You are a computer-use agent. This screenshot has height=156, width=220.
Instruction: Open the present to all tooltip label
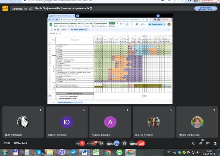click(22, 8)
